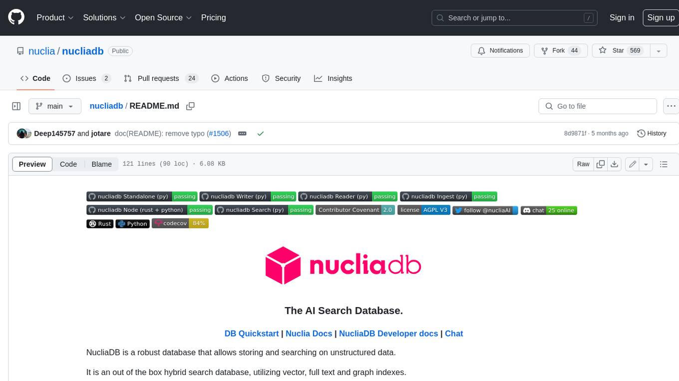Switch to the Code tab
This screenshot has width=679, height=381.
click(x=35, y=78)
